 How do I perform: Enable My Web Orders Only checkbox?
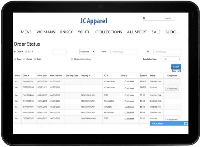(72, 59)
